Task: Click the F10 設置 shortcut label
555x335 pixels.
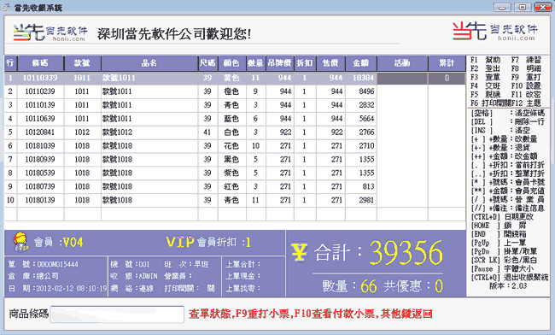Action: (526, 86)
